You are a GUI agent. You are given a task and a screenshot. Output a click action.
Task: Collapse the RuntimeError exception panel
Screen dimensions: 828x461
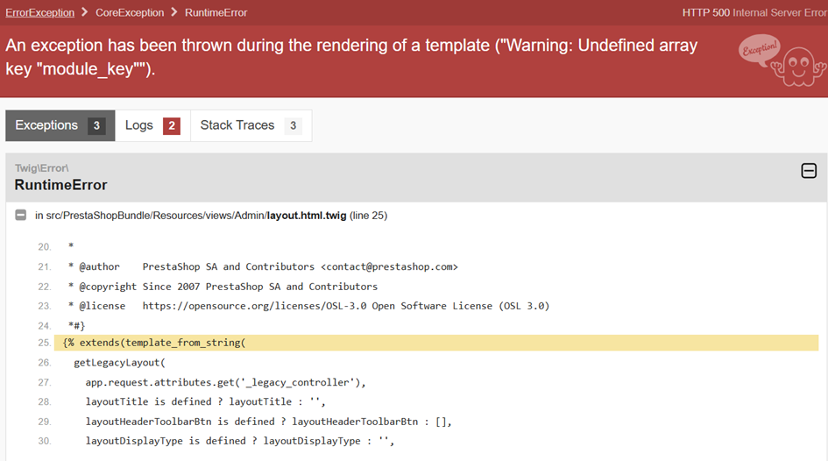coord(809,171)
